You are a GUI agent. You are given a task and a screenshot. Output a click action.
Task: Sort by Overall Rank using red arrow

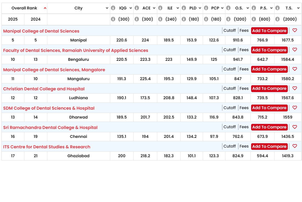point(45,8)
